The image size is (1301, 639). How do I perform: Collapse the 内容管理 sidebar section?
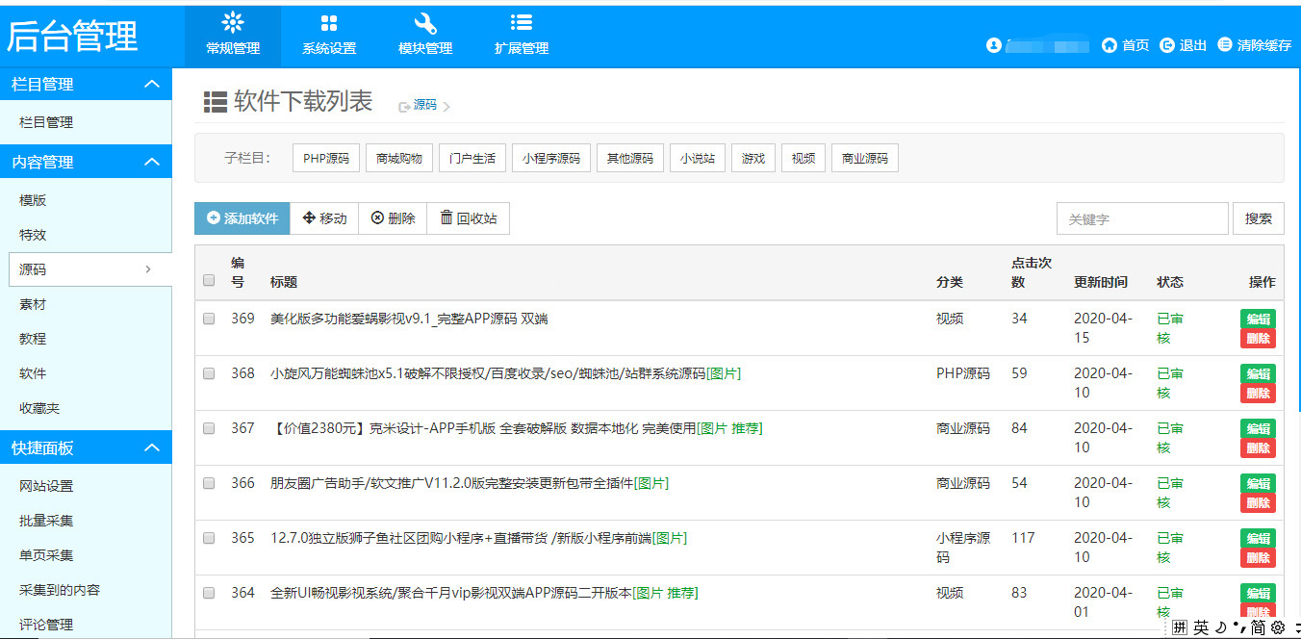coord(151,163)
